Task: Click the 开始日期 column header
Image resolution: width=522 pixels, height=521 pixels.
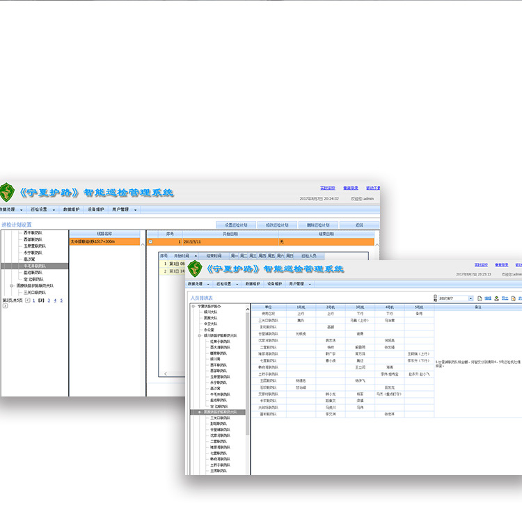Action: (230, 234)
